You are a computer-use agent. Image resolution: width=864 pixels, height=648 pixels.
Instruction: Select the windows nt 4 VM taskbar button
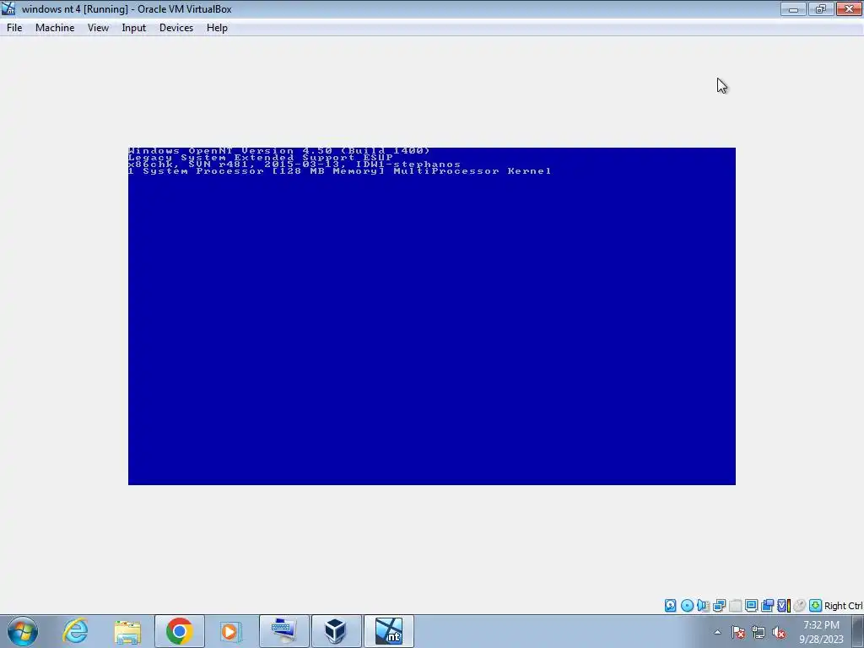tap(388, 631)
